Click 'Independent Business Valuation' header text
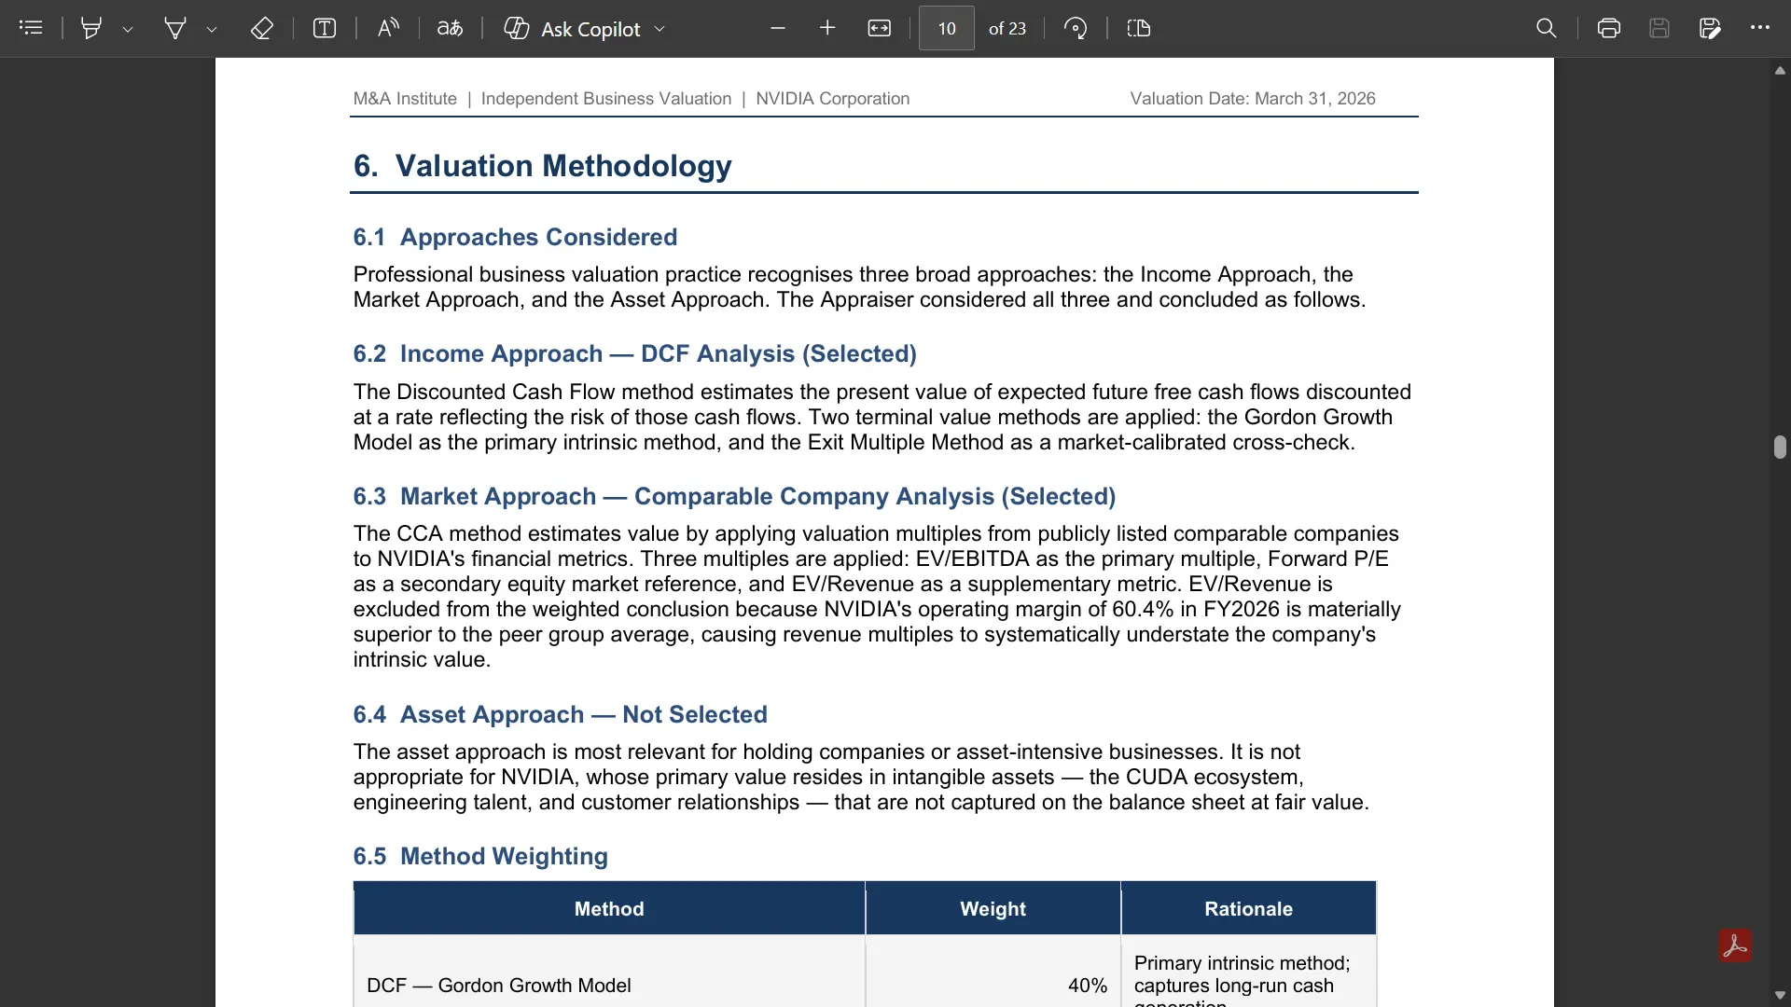This screenshot has width=1791, height=1007. pos(606,99)
